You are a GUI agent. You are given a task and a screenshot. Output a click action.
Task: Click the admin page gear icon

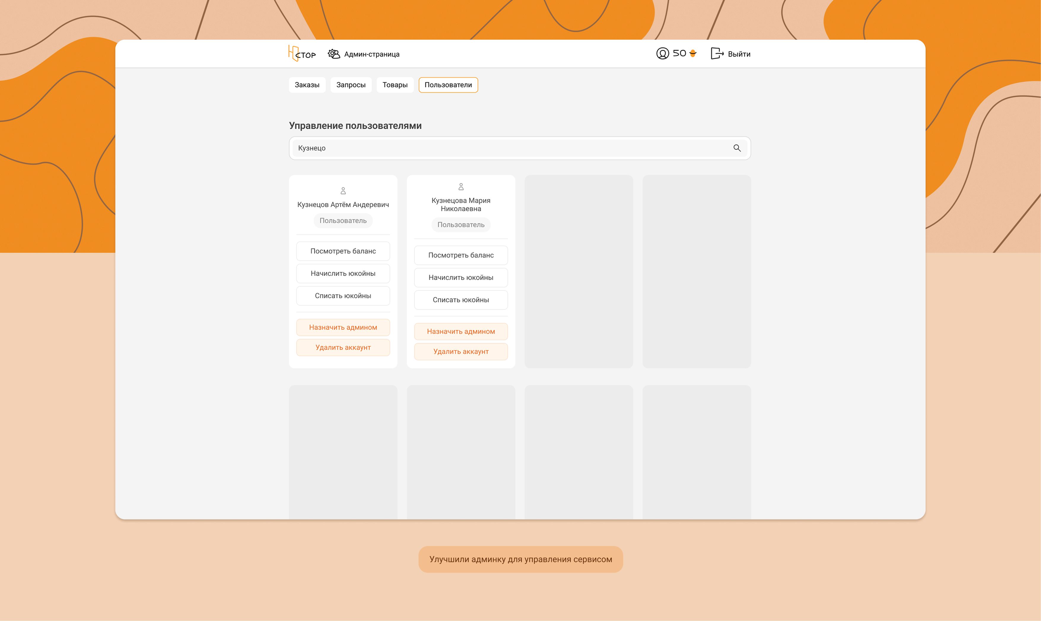click(333, 54)
